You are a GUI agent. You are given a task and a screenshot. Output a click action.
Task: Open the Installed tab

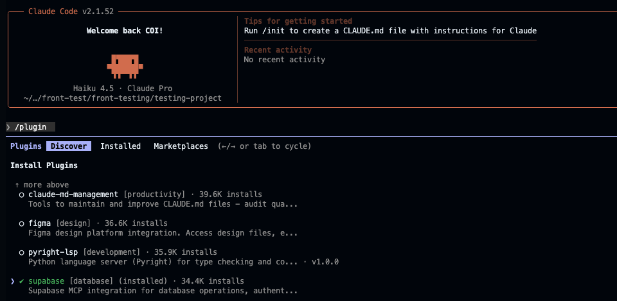(120, 146)
